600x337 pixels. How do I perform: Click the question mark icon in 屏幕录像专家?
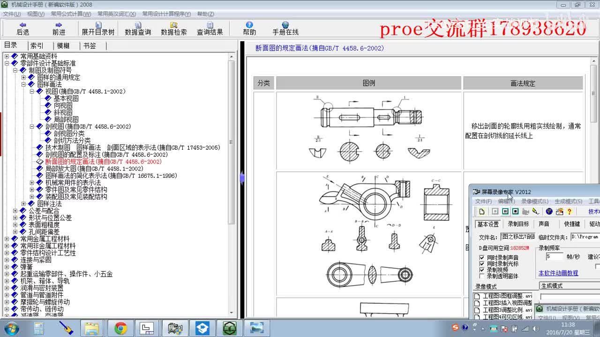click(570, 212)
